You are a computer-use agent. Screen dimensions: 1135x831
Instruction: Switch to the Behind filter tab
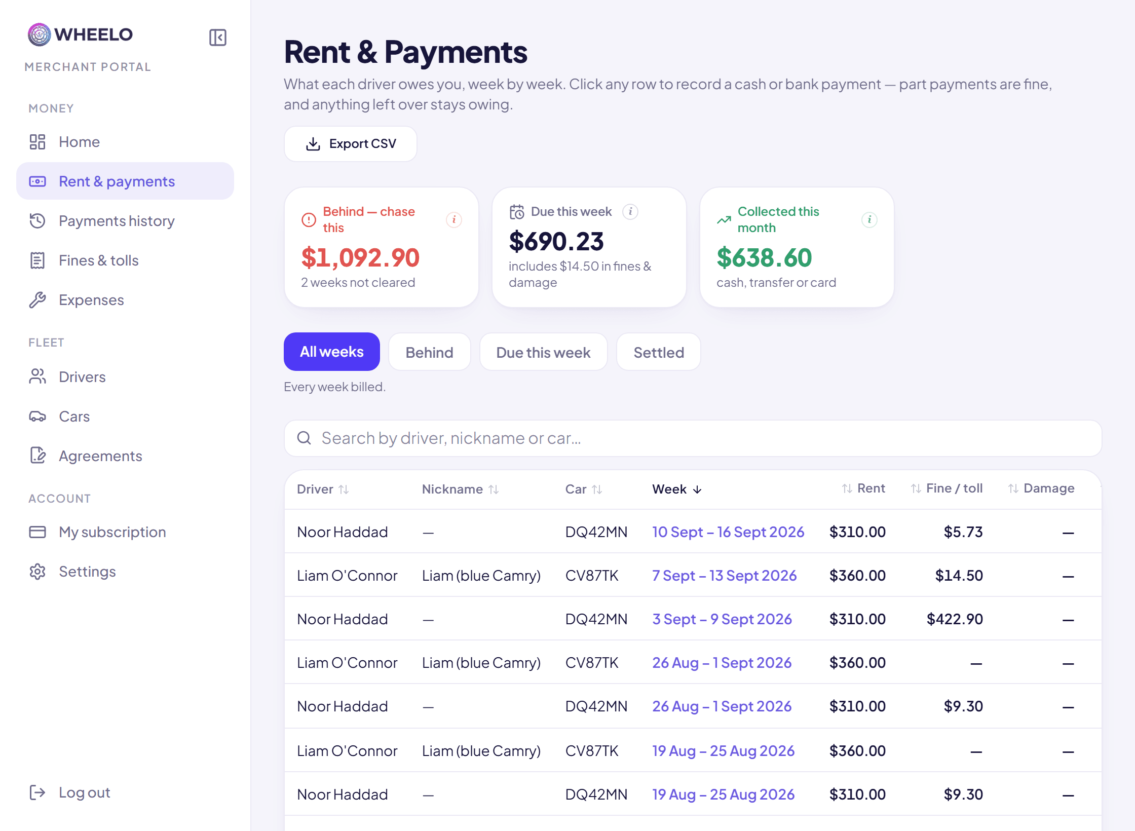tap(430, 352)
